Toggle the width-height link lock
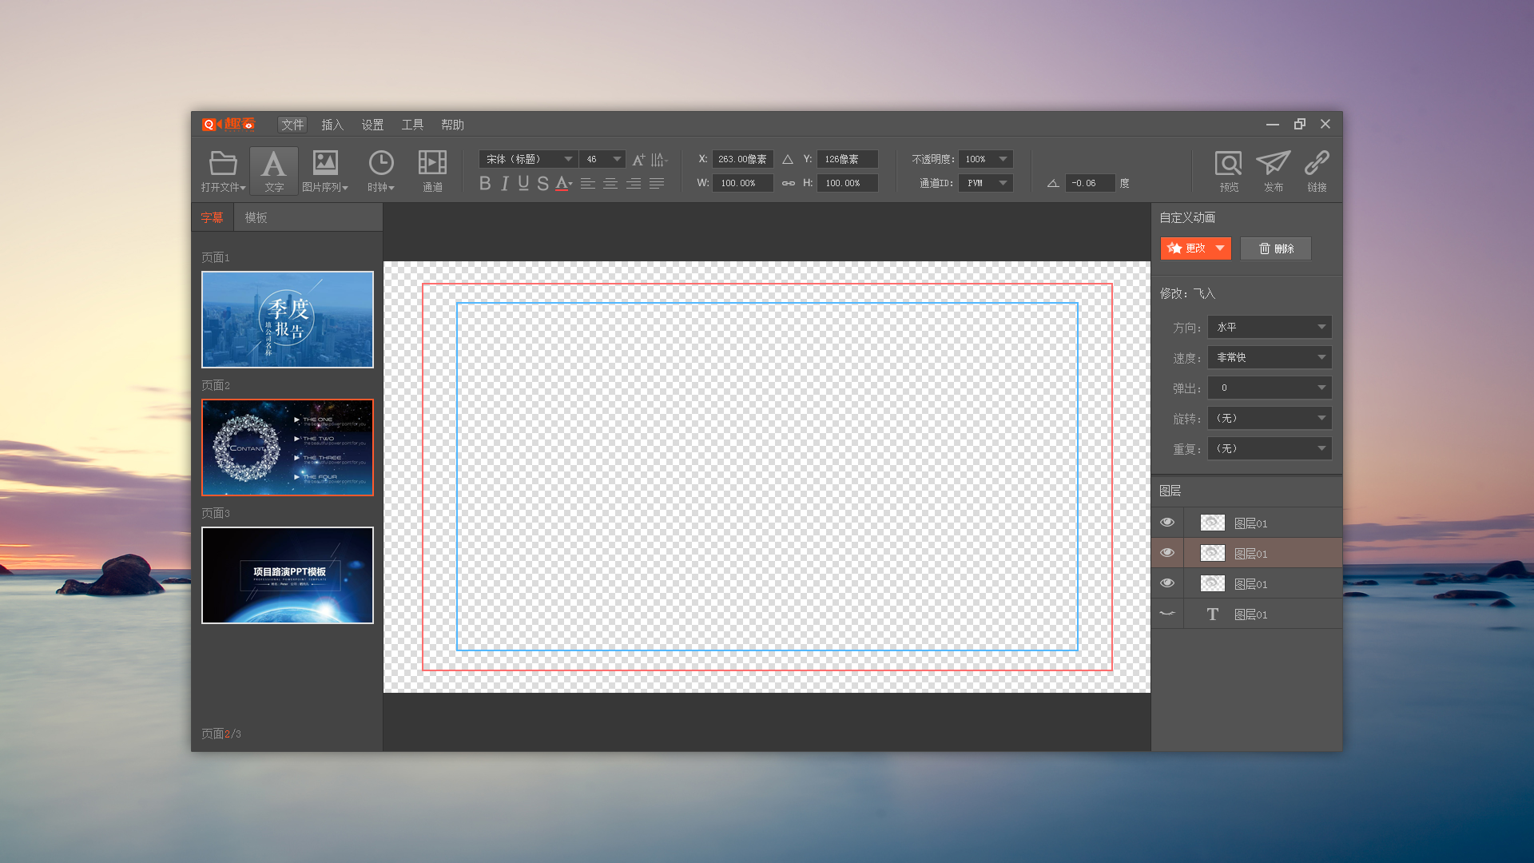This screenshot has width=1534, height=863. click(789, 184)
